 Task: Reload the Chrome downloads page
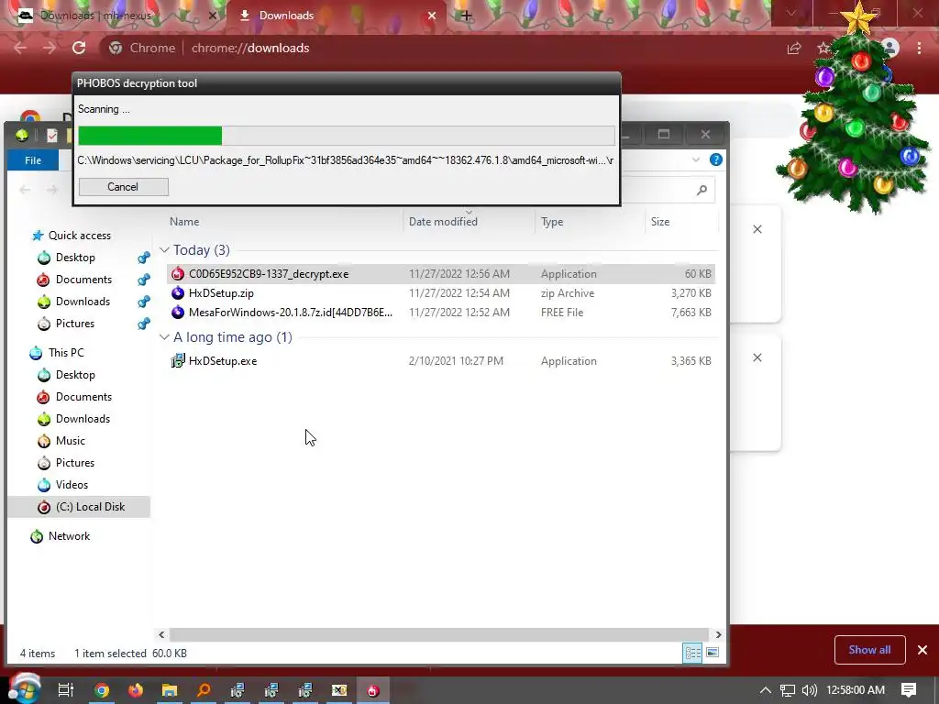79,48
